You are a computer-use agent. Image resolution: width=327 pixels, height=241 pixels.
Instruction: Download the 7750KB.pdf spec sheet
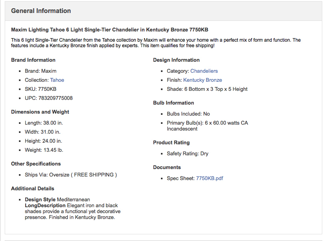(209, 178)
